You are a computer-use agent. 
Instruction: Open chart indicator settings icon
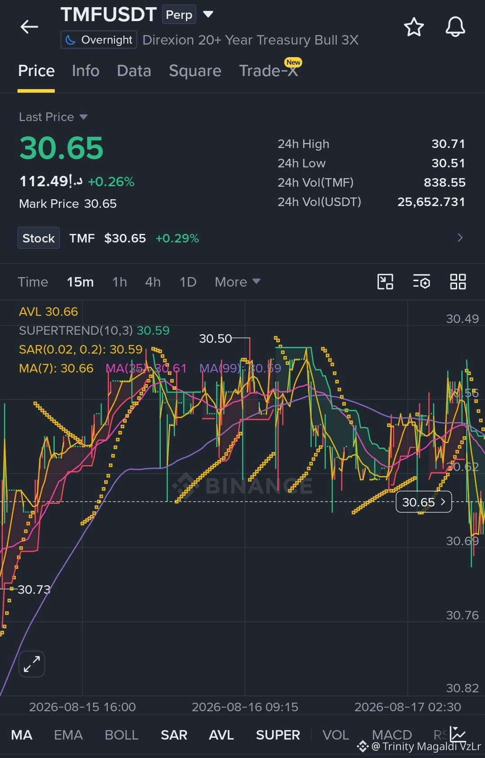click(422, 282)
